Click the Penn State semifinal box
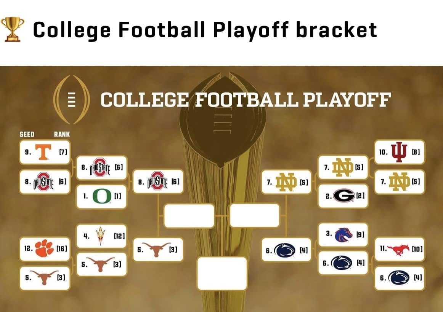 coord(286,250)
